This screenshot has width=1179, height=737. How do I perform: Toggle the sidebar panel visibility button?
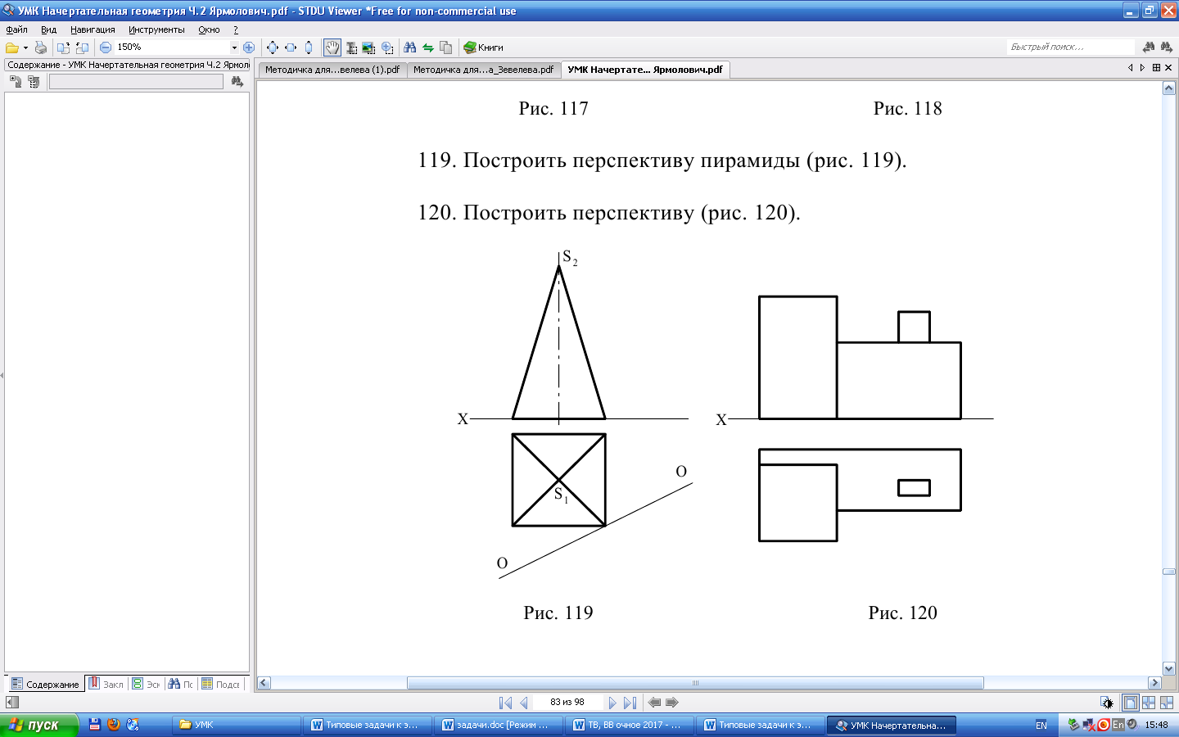[x=11, y=703]
